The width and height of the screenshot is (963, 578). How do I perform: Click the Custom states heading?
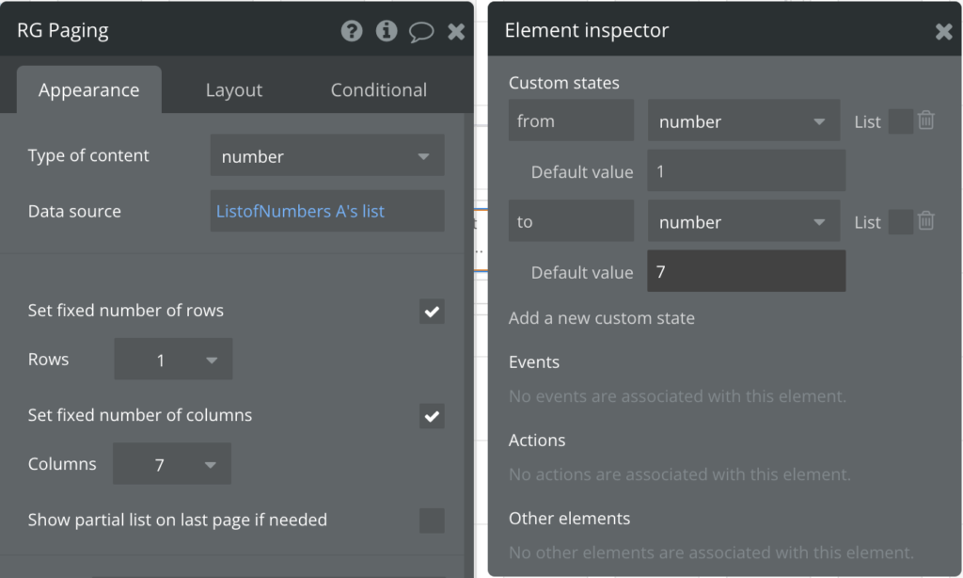[x=564, y=83]
